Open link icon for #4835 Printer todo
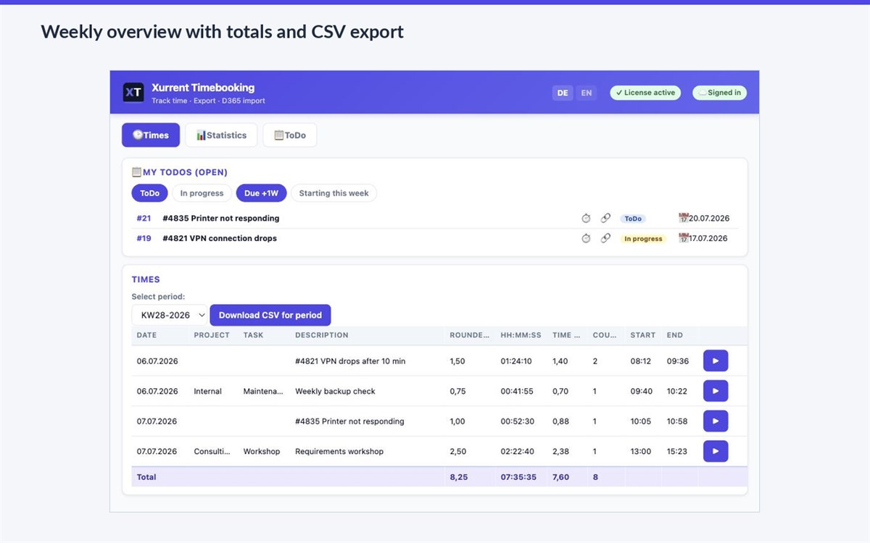Viewport: 870px width, 543px height. (605, 218)
